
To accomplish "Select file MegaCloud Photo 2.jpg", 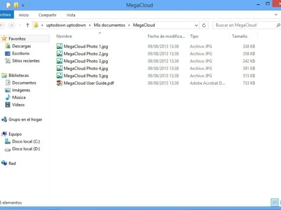I will [86, 54].
